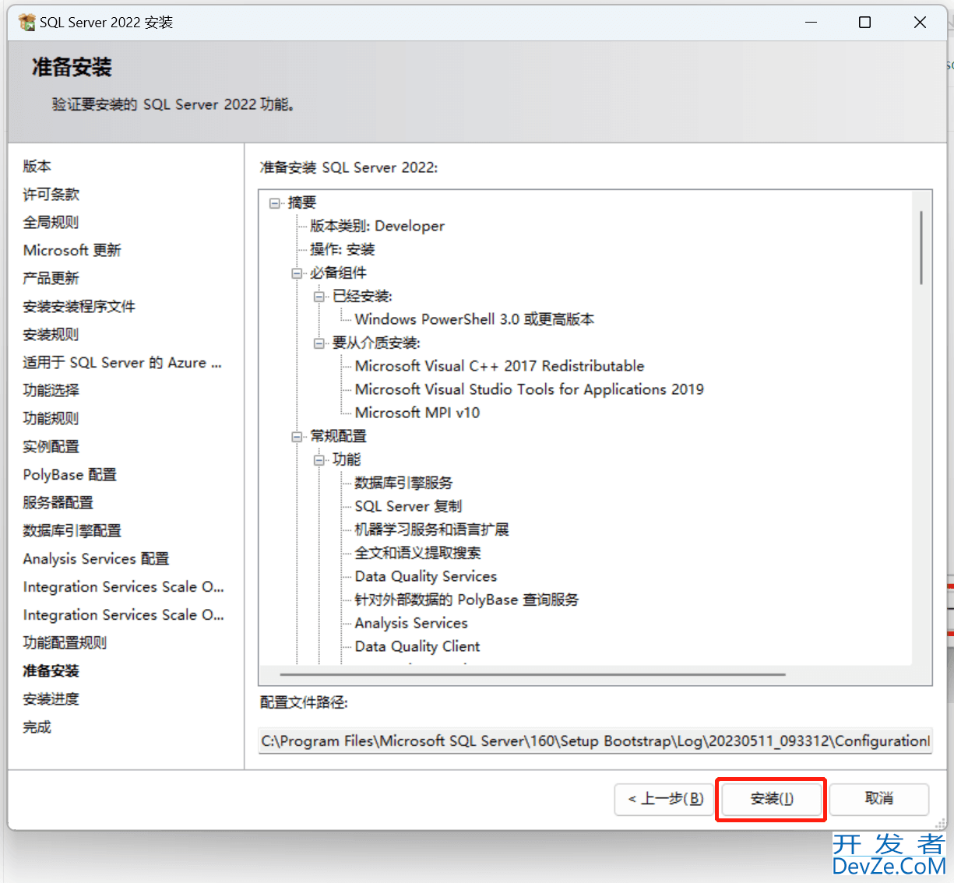Select 数据库引擎服务 feature row
Screen dimensions: 954x883
point(403,483)
